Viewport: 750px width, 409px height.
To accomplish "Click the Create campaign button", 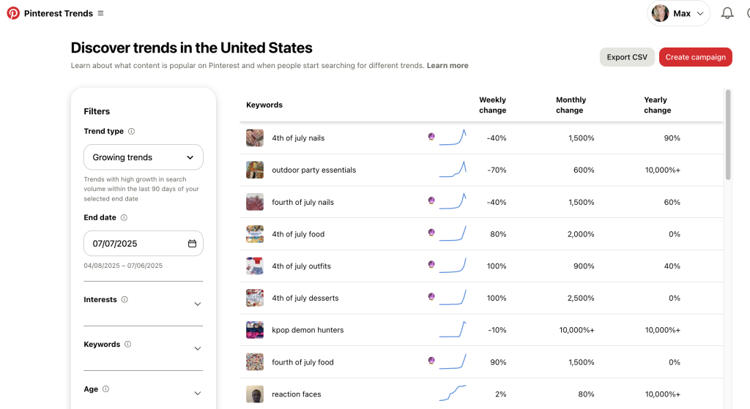I will pyautogui.click(x=695, y=57).
